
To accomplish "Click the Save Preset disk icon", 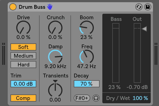I will pyautogui.click(x=148, y=7).
